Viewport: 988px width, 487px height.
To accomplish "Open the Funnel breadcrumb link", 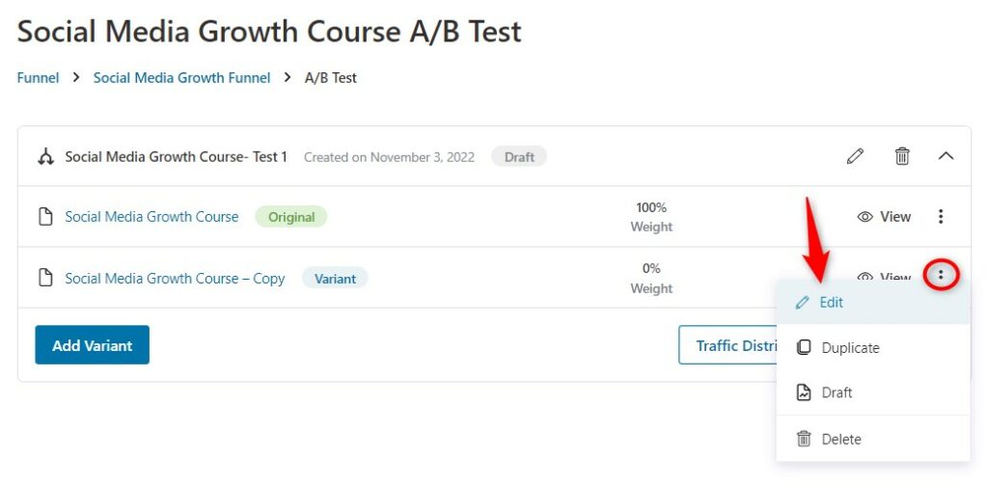I will 38,78.
